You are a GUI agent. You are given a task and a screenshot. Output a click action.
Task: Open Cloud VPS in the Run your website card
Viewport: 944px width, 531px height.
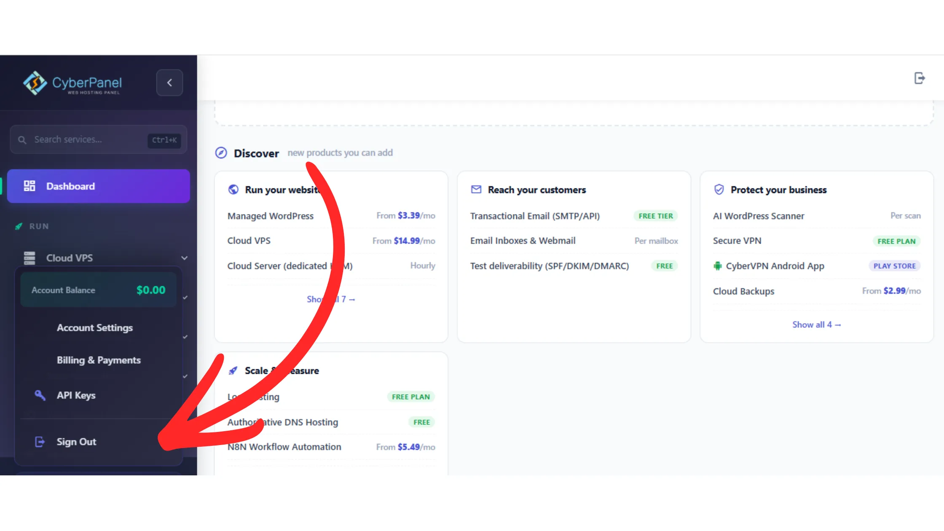(249, 241)
